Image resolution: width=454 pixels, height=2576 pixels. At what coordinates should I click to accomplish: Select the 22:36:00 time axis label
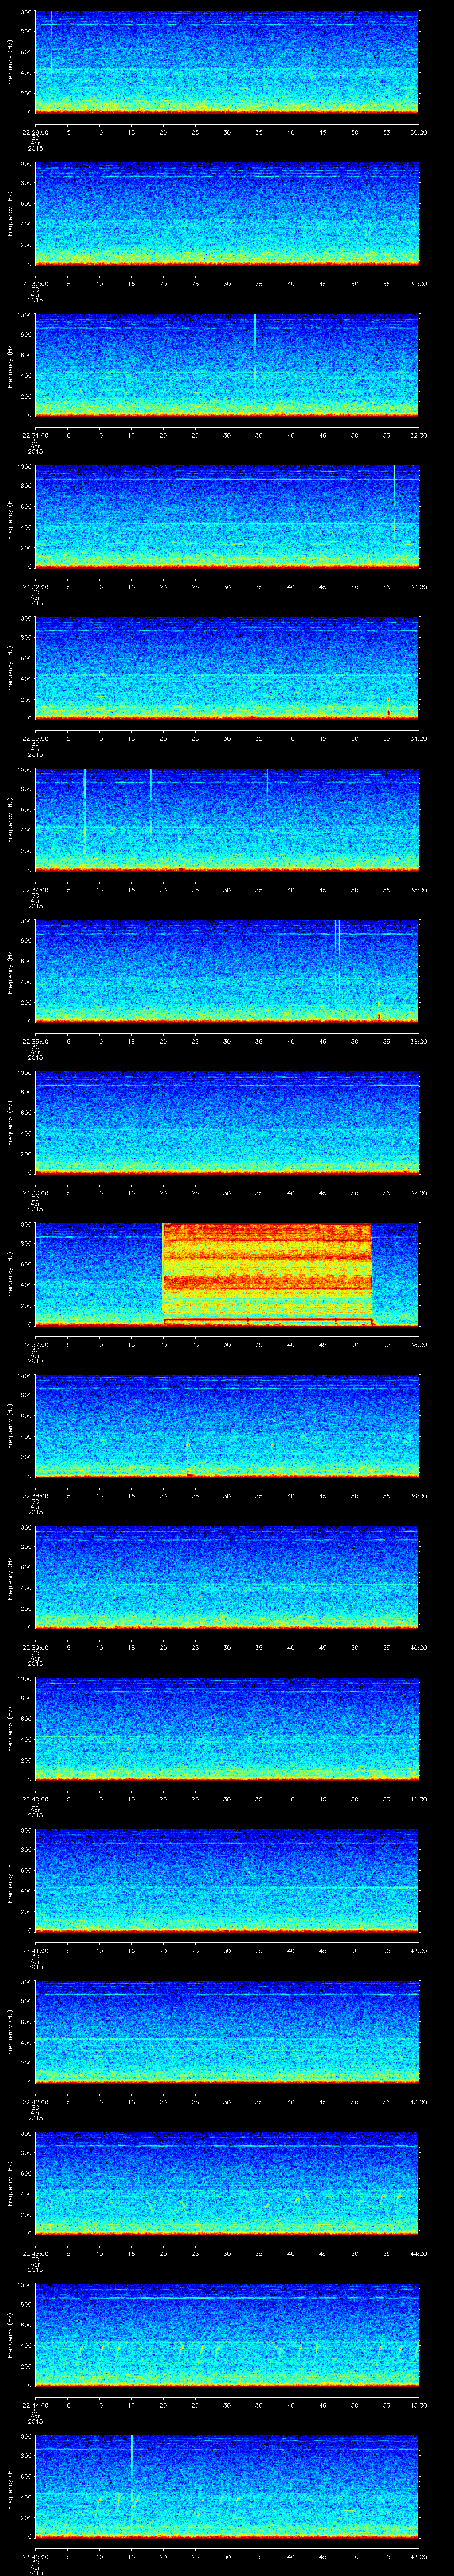(35, 1193)
